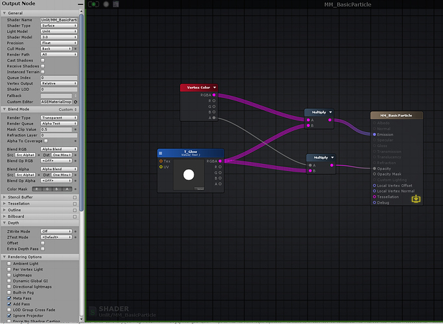Image resolution: width=443 pixels, height=324 pixels.
Task: Click the Mask Clip Value field
Action: 56,130
